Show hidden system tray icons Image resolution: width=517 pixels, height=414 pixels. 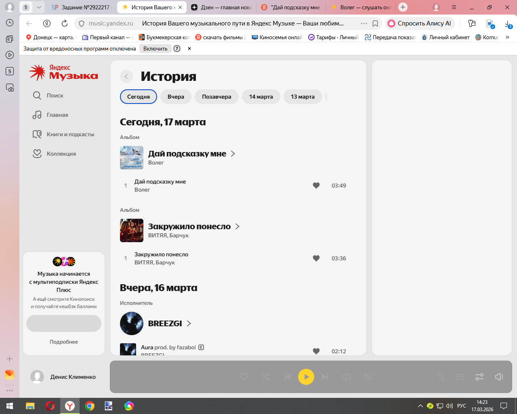click(420, 406)
